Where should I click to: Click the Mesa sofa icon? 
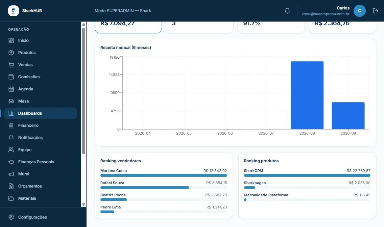click(11, 101)
